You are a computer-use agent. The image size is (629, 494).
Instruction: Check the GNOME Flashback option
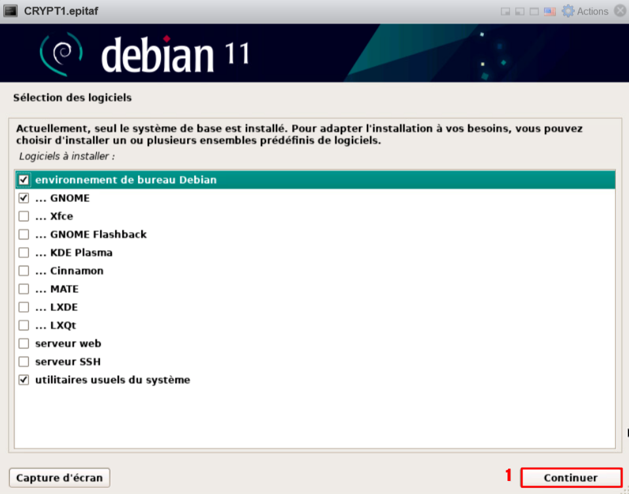[x=24, y=234]
